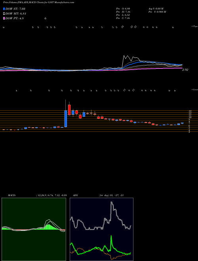
Task: Click the ADX (14 day) values readout
Action: [x=111, y=195]
